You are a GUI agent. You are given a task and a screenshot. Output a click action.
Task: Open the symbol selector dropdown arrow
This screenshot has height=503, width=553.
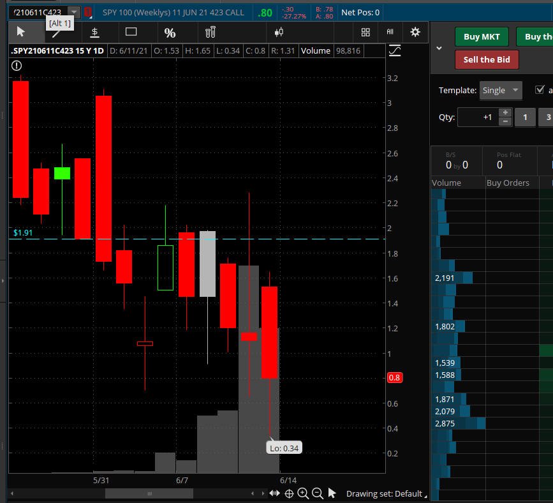74,12
